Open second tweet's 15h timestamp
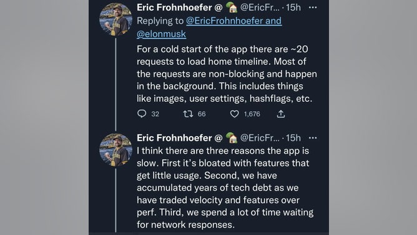 (293, 138)
